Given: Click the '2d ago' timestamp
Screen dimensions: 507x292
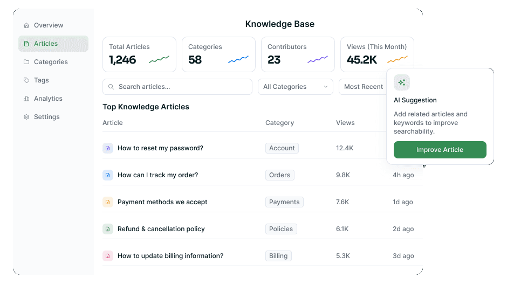Looking at the screenshot, I should pos(403,228).
